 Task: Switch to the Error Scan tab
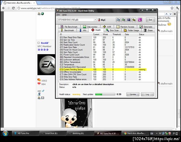click(x=113, y=30)
